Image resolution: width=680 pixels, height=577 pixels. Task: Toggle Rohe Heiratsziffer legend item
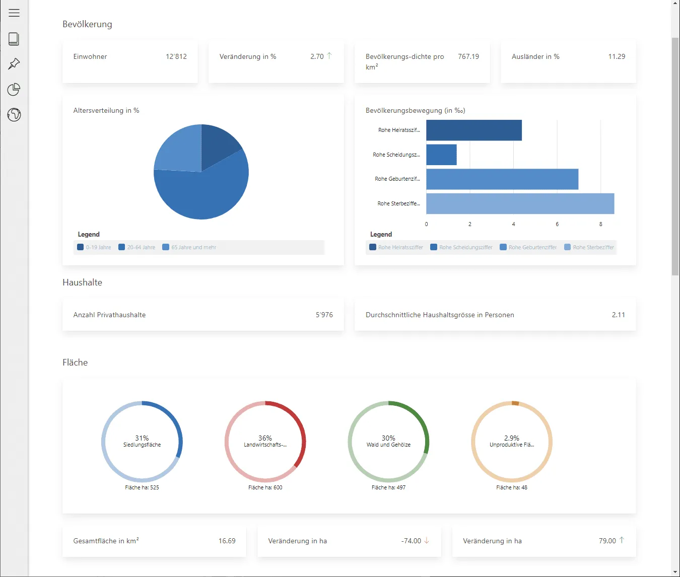pos(396,247)
